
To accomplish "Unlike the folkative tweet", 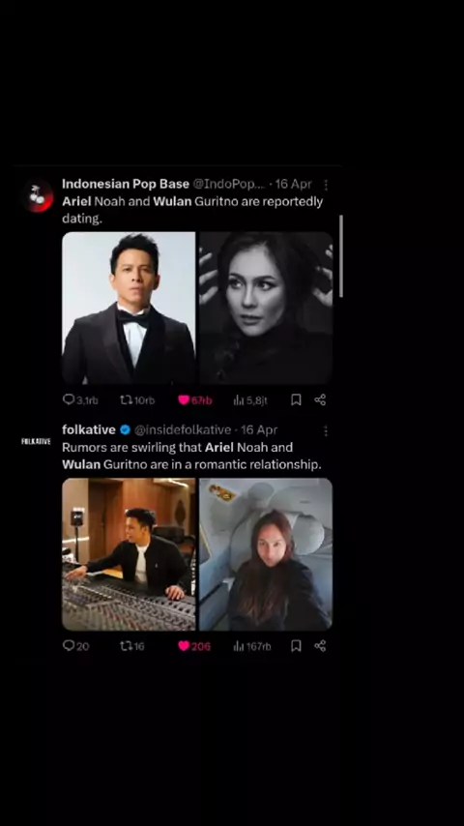I will [194, 646].
